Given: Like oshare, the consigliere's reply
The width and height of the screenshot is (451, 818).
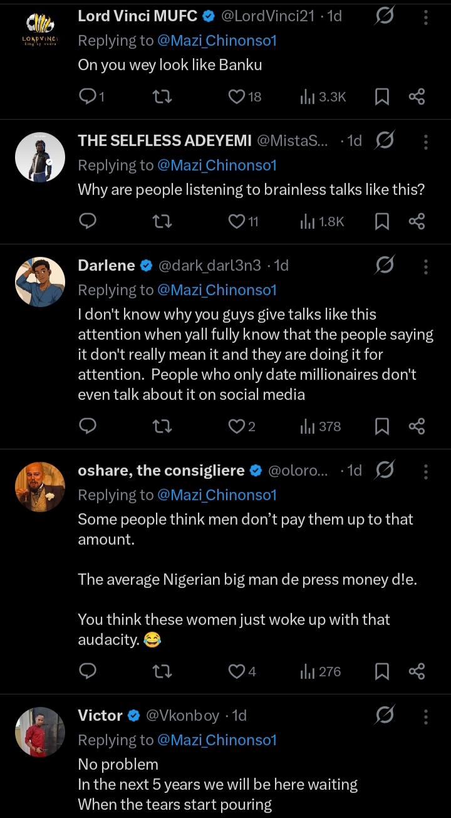Looking at the screenshot, I should pos(237,672).
